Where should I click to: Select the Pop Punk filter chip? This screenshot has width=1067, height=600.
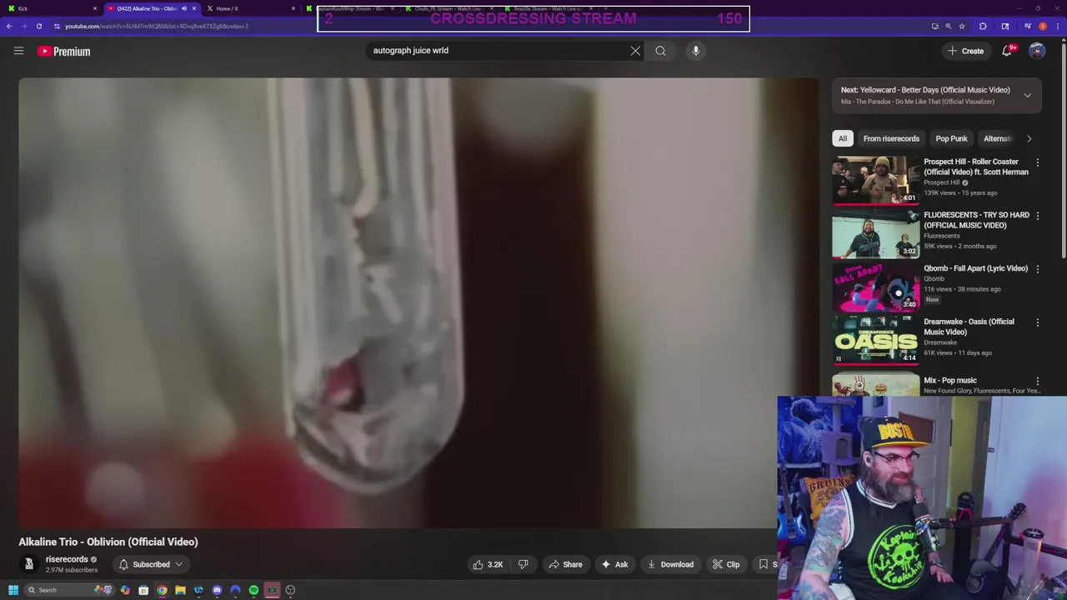[x=951, y=138]
